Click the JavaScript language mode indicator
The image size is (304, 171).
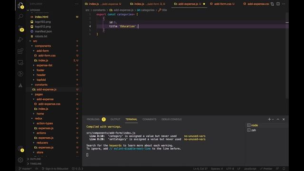coord(250,169)
